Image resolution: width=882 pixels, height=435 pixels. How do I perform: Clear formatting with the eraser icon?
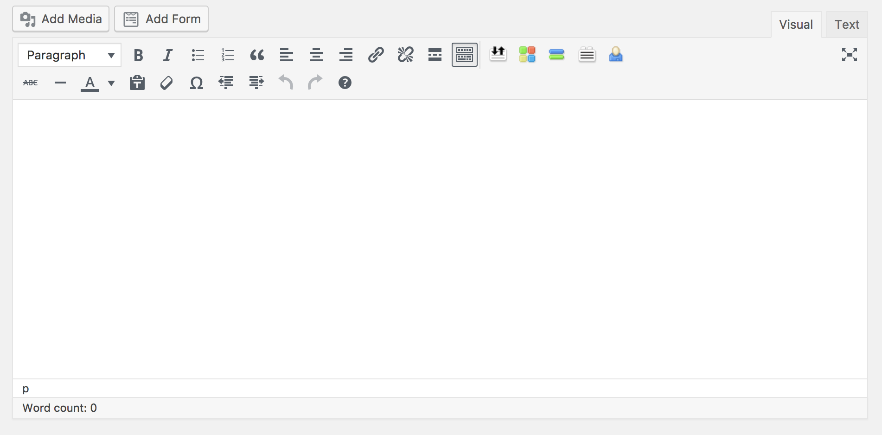point(166,83)
